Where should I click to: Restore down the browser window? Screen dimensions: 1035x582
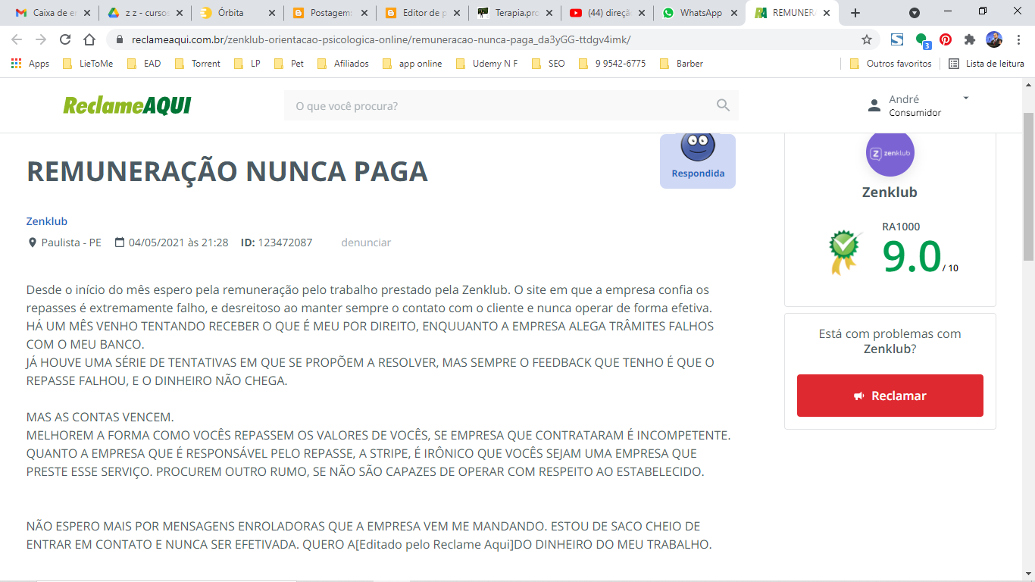(x=983, y=11)
